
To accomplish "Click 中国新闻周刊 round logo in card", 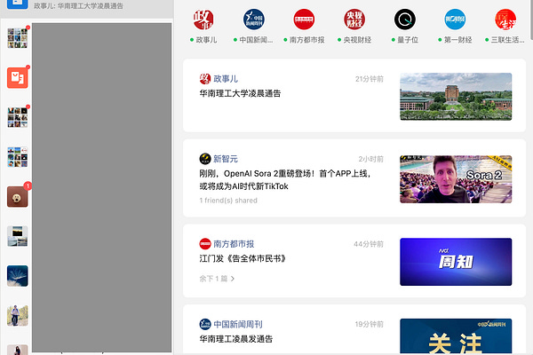I will click(205, 324).
